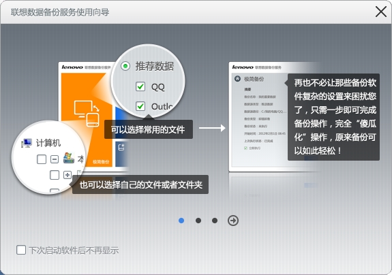Select the 推荐数据 radio button
The height and width of the screenshot is (275, 392).
coord(125,66)
